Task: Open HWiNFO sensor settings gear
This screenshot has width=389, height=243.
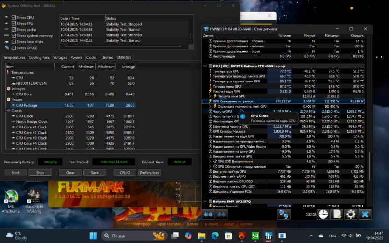Action: (350, 214)
